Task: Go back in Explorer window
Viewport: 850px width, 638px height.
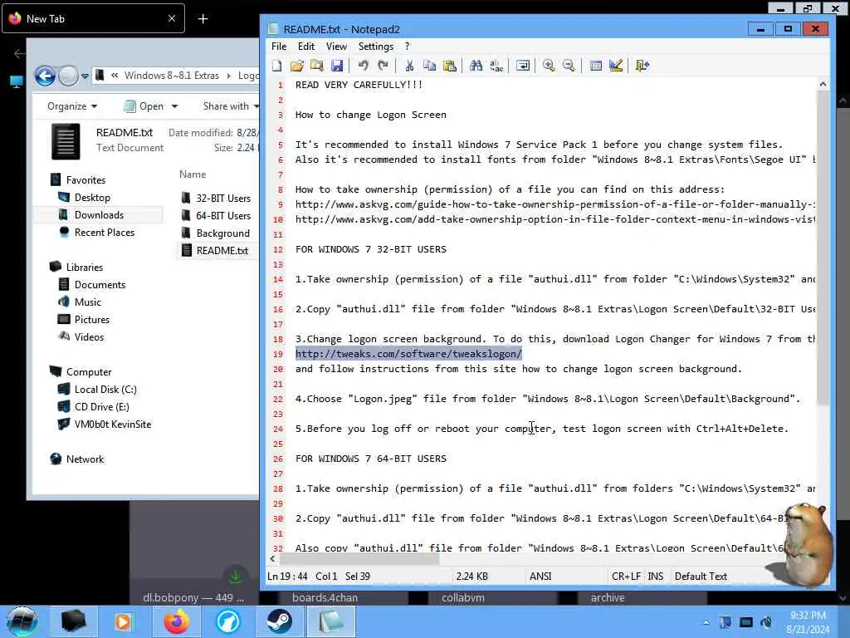Action: [x=45, y=76]
